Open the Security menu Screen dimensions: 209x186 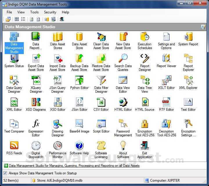pyautogui.click(x=50, y=12)
